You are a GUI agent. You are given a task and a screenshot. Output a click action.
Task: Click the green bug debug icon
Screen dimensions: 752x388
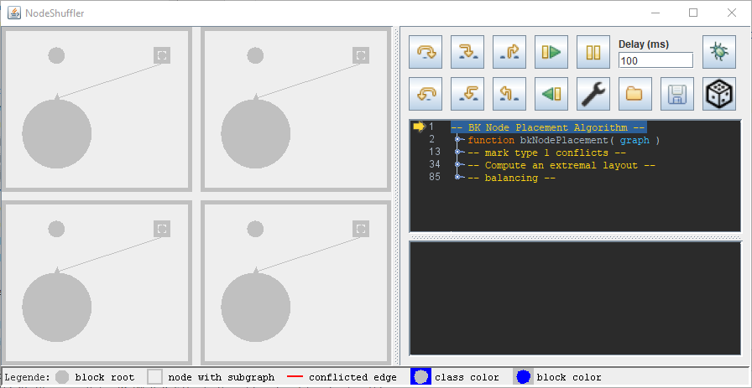pos(718,52)
